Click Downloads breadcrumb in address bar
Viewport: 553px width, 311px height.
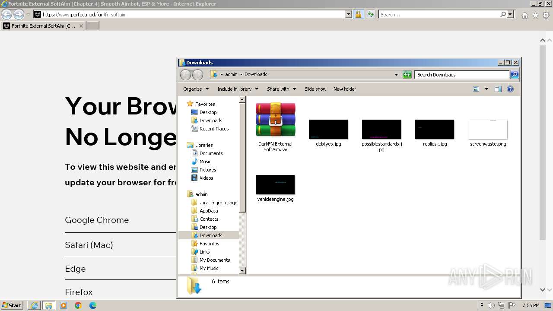[x=256, y=74]
